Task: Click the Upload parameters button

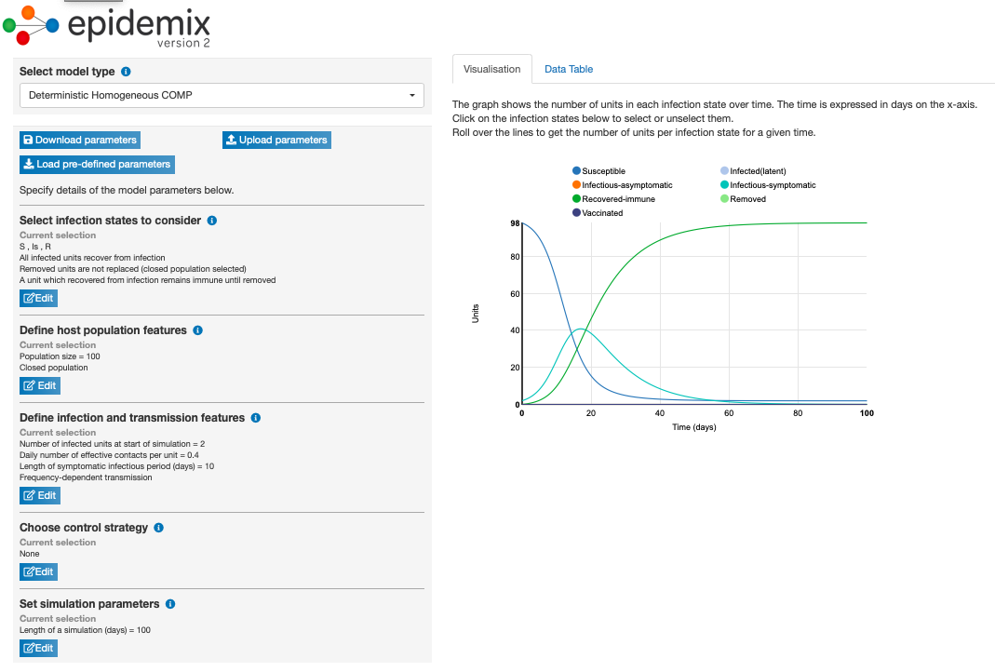Action: pos(276,140)
